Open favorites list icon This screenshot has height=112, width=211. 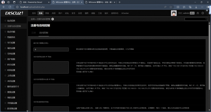(x=184, y=7)
